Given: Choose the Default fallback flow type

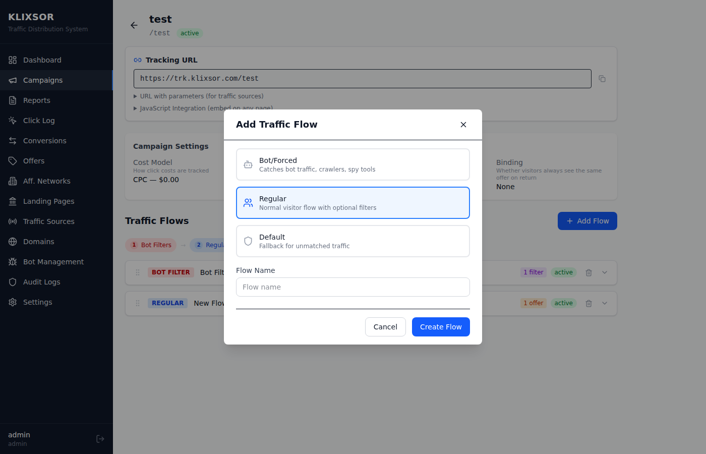Looking at the screenshot, I should coord(352,241).
